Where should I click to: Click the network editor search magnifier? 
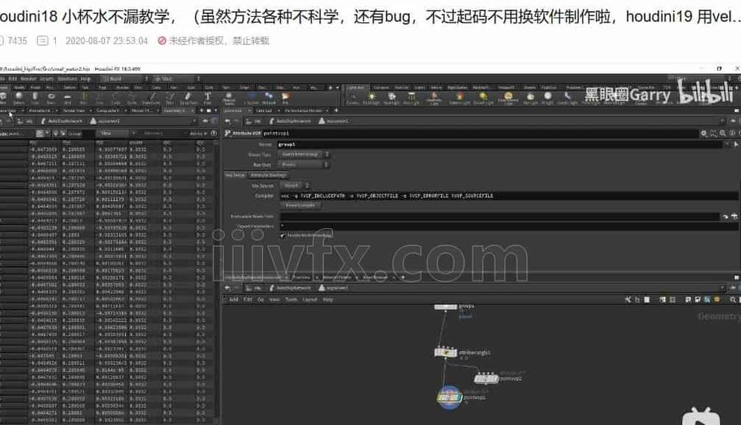click(x=732, y=300)
